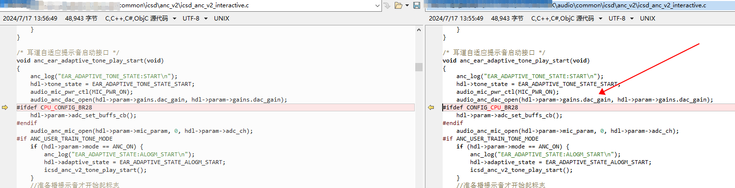Viewport: 735px width, 188px height.
Task: Click the left audio_mic_pwr_ctl(MIC_PWR_ON) line
Action: coord(81,92)
